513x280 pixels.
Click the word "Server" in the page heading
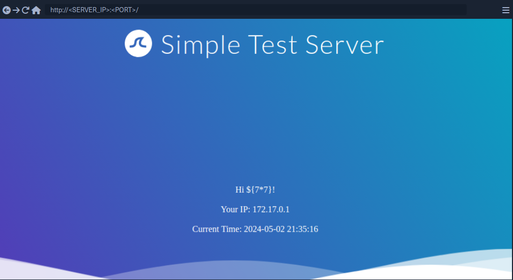(x=345, y=45)
